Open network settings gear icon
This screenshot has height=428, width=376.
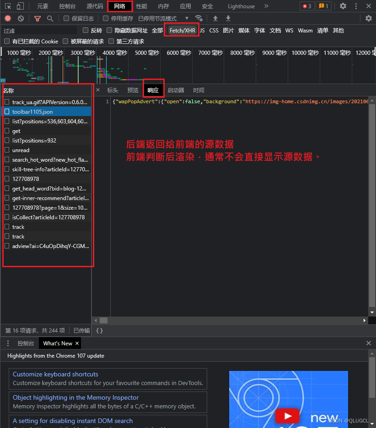tap(369, 18)
